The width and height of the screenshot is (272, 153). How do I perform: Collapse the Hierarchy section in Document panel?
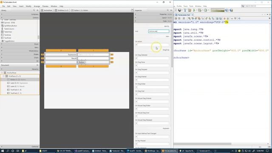coord(20,69)
